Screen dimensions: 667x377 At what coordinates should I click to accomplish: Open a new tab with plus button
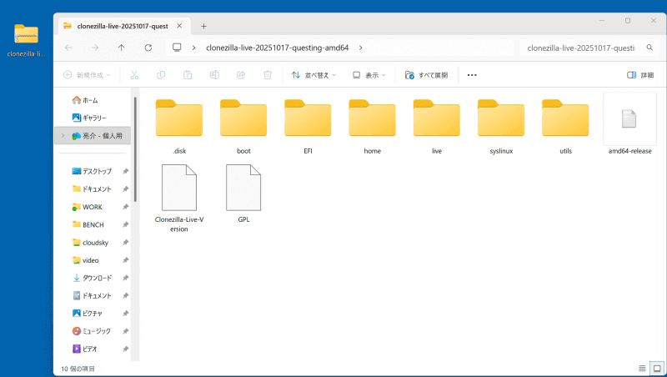click(203, 27)
